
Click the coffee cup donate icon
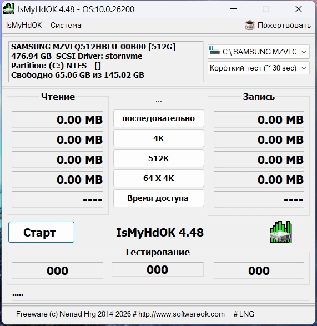point(250,25)
